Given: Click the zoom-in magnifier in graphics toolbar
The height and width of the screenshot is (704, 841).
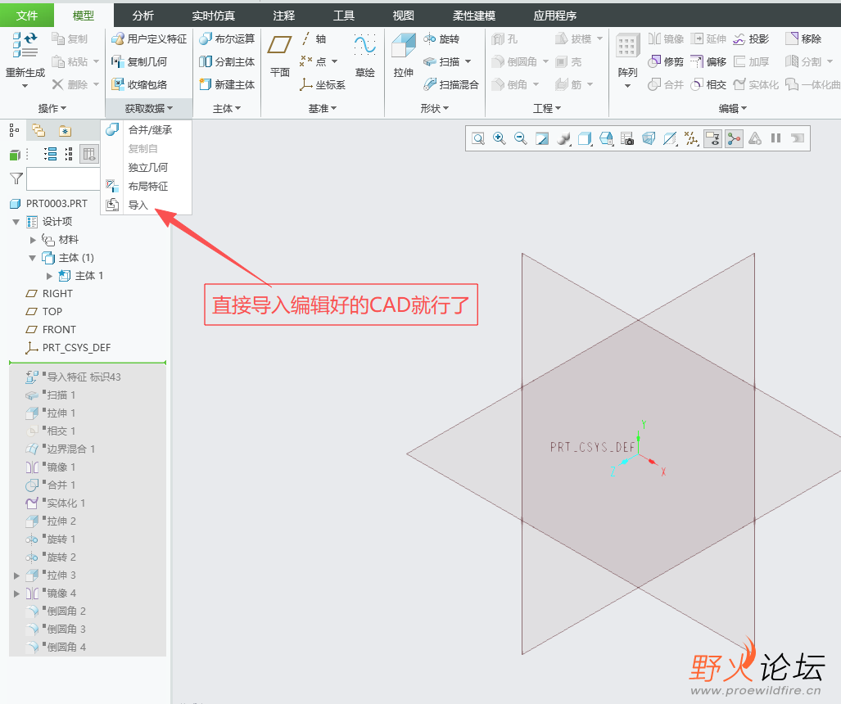Looking at the screenshot, I should tap(499, 138).
